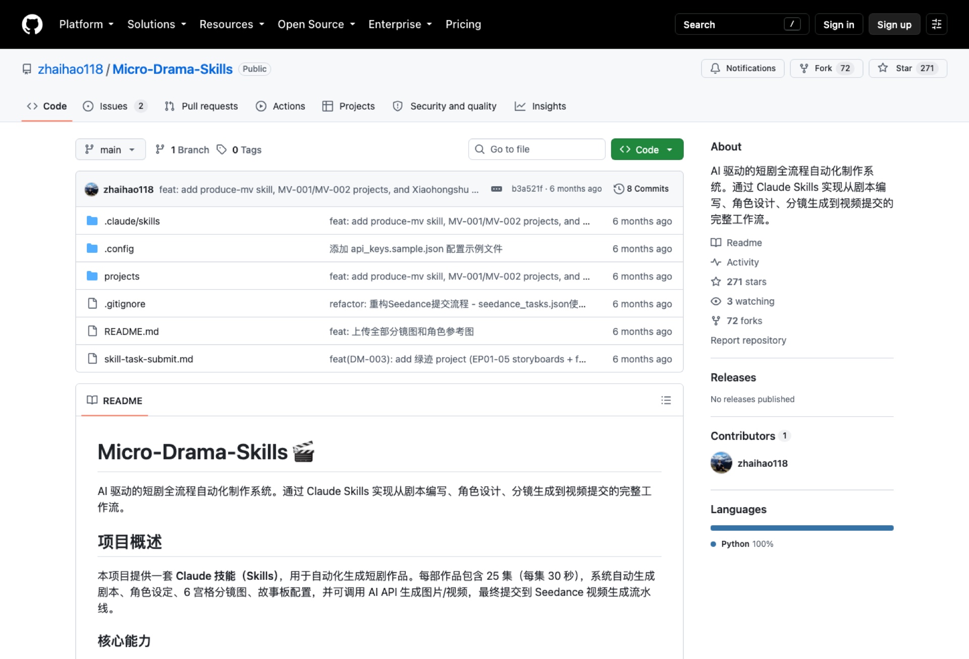This screenshot has height=659, width=969.
Task: Click the repository book icon beside zhaihao118
Action: click(27, 69)
